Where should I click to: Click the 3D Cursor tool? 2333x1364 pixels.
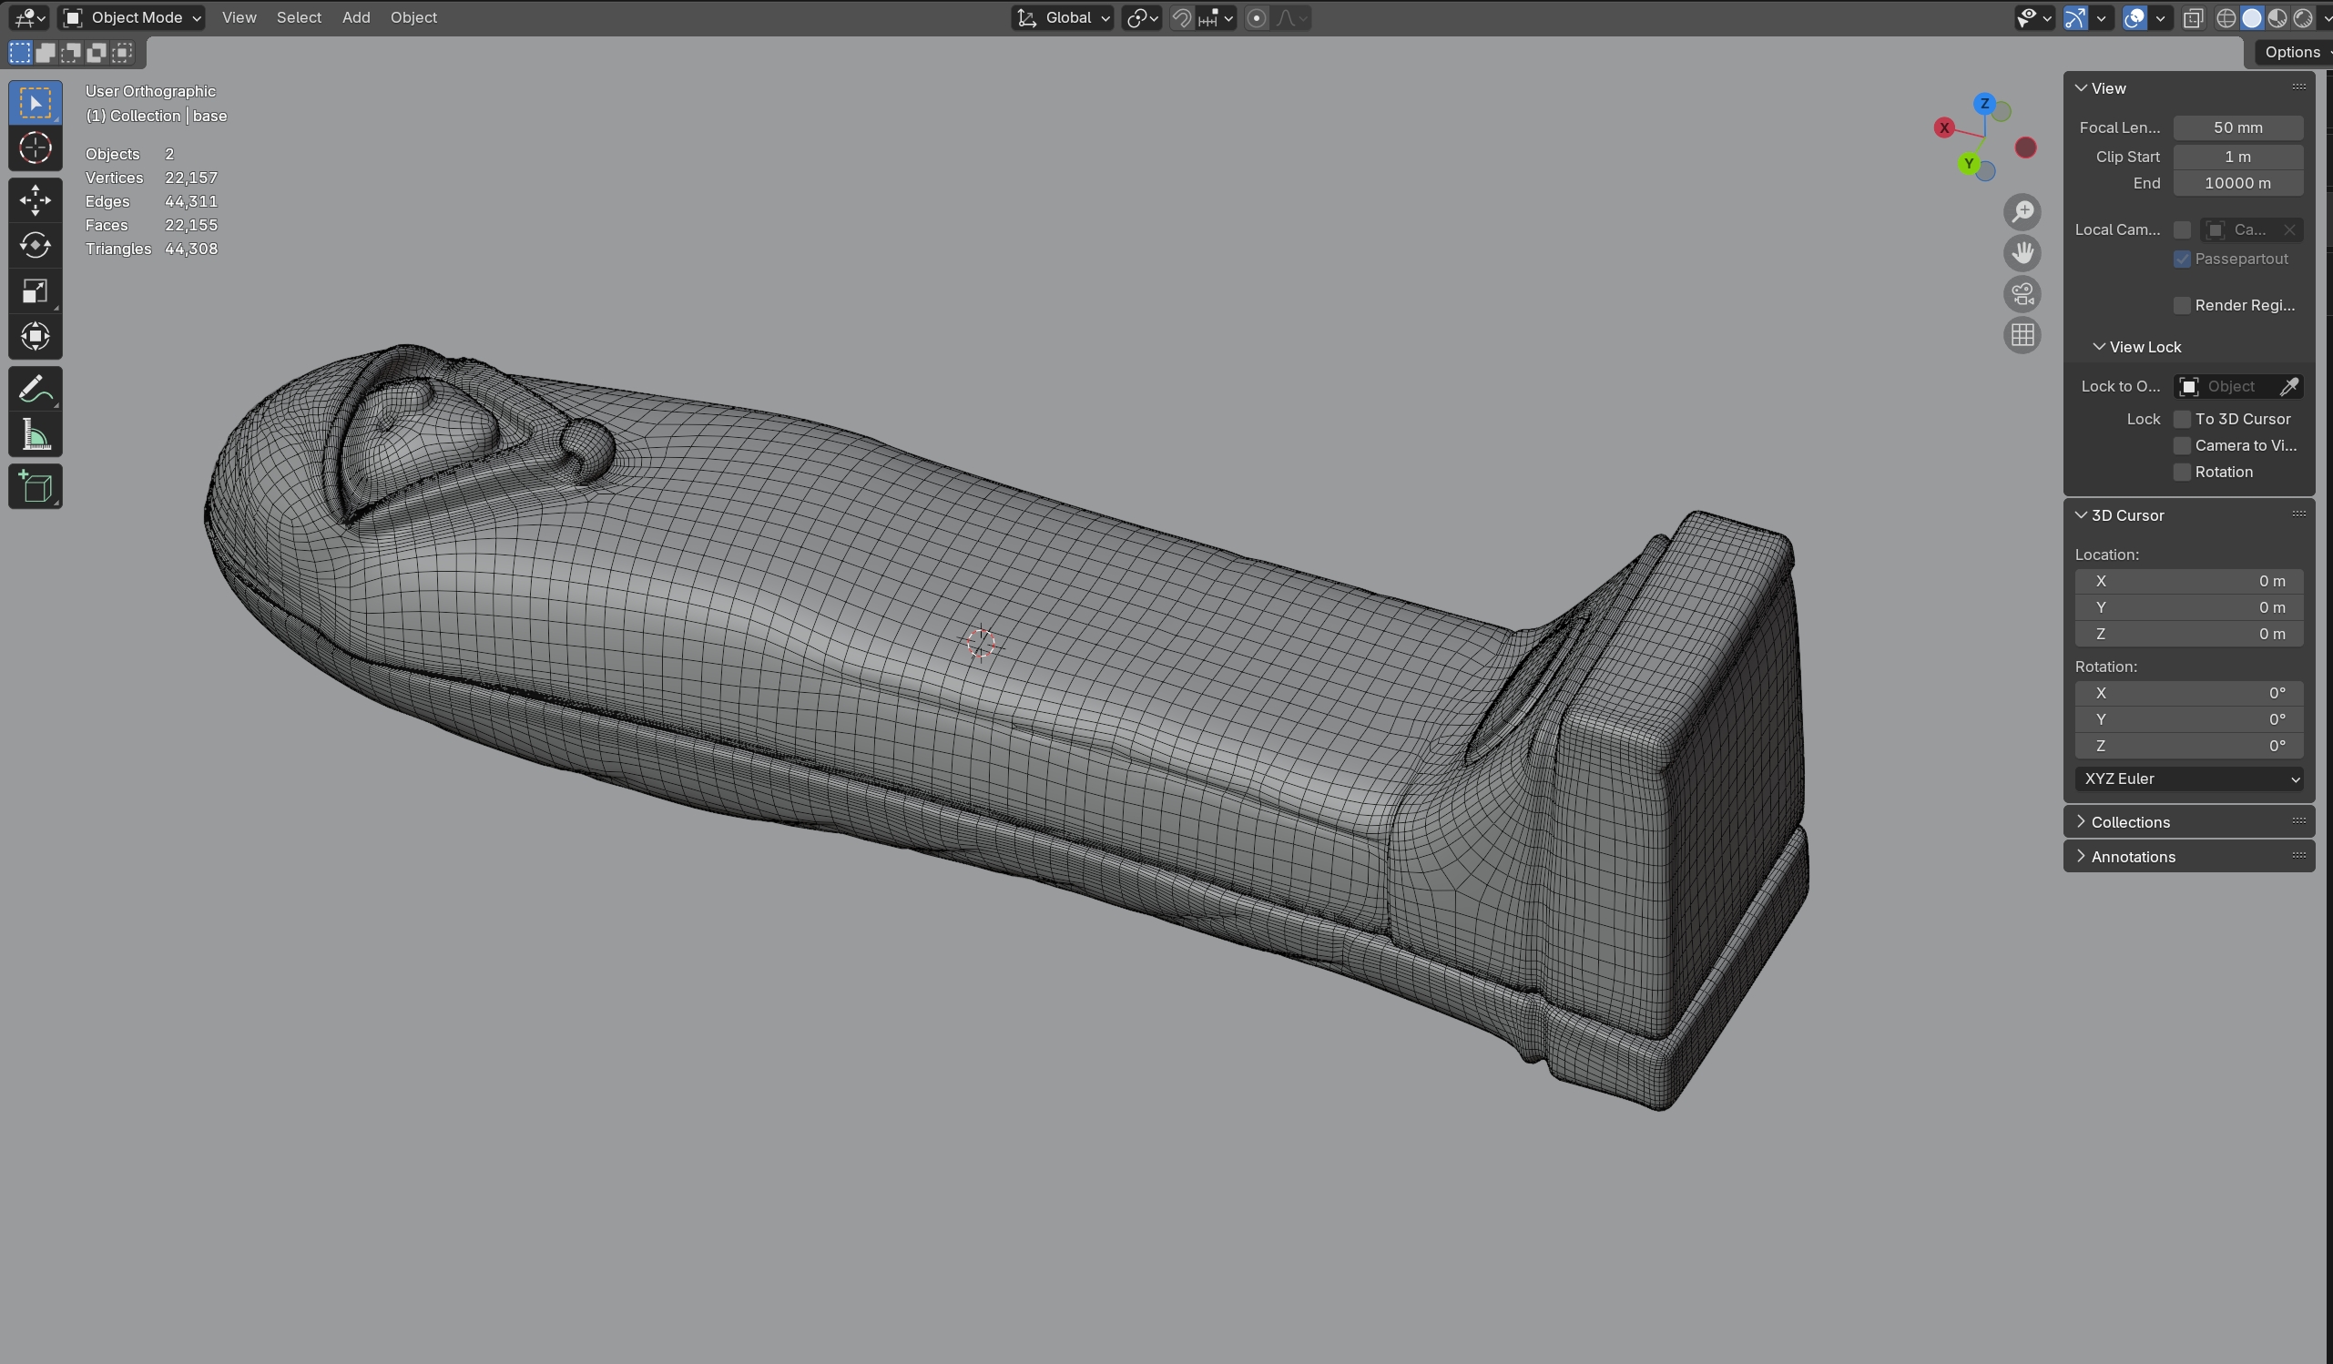(36, 148)
